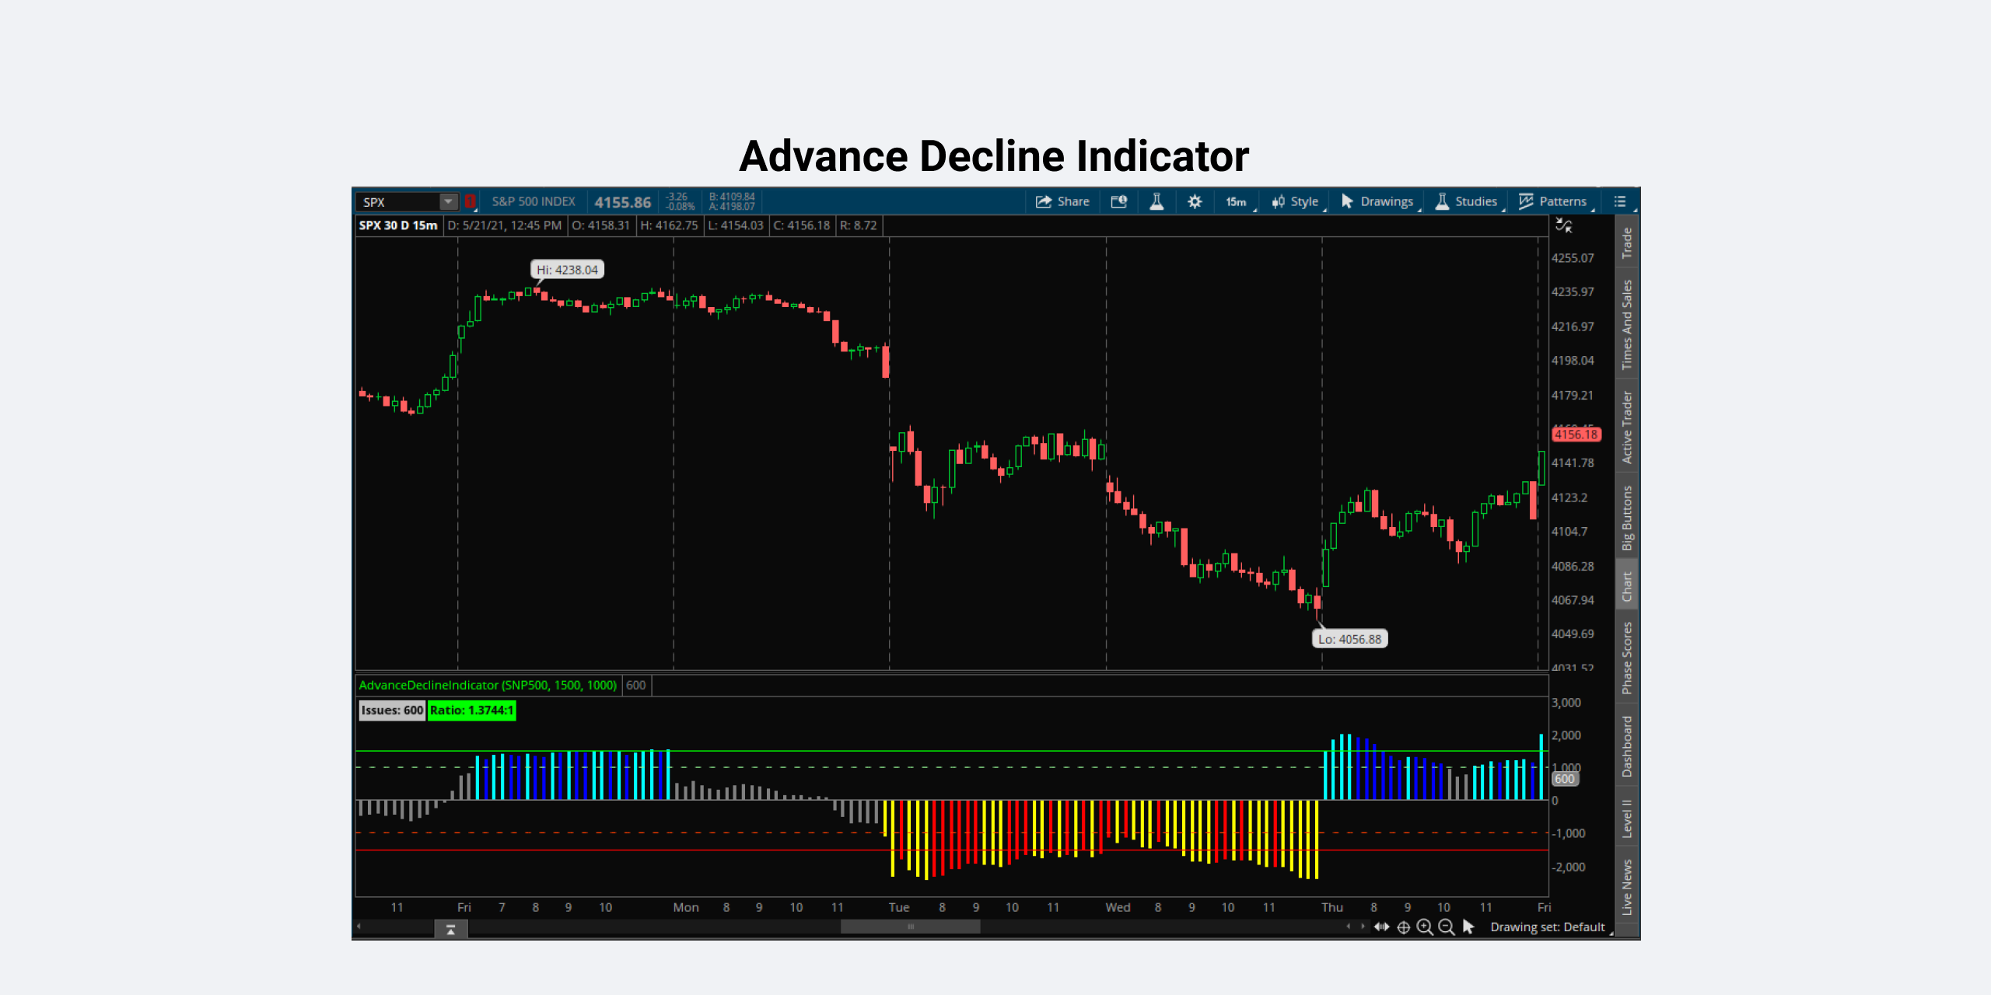Click the flask Edit Studies icon
This screenshot has height=995, width=1991.
pyautogui.click(x=1156, y=201)
